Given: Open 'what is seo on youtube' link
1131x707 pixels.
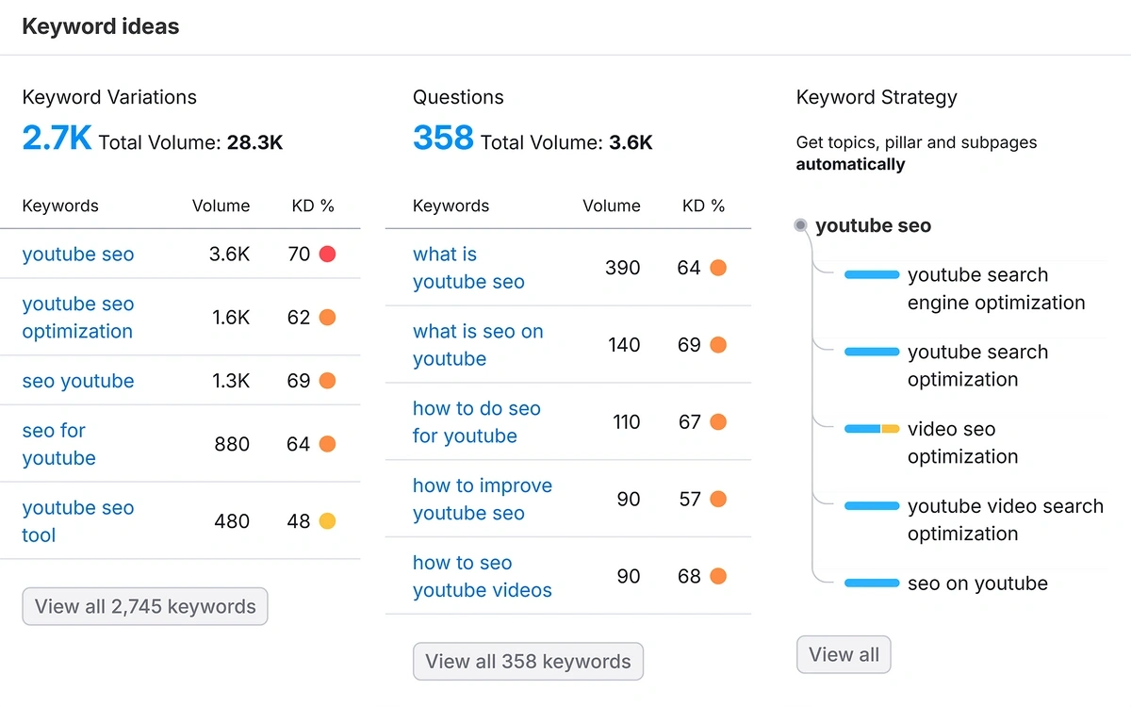Looking at the screenshot, I should [478, 345].
